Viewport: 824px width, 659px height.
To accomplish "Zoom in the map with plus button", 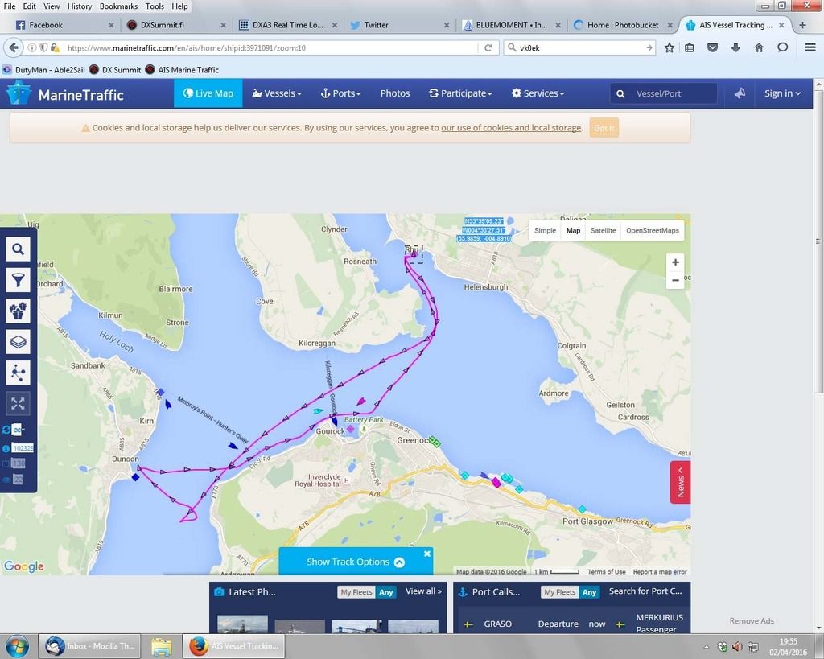I will pyautogui.click(x=675, y=262).
